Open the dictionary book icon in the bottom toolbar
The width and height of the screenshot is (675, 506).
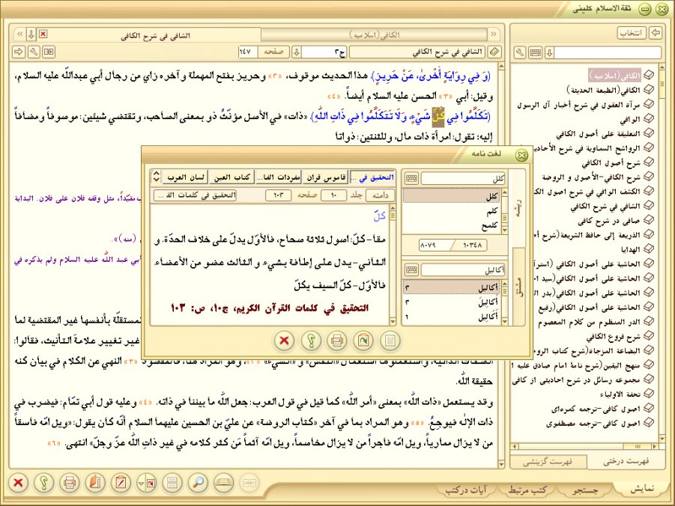coord(223,482)
